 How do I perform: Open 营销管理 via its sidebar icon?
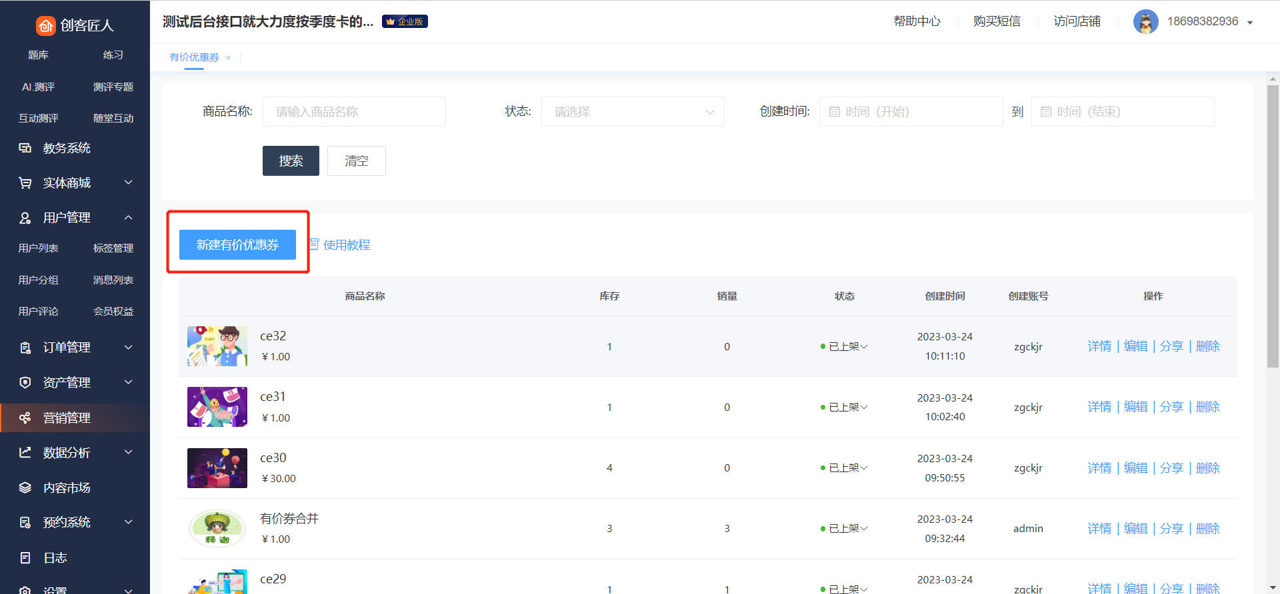coord(25,418)
